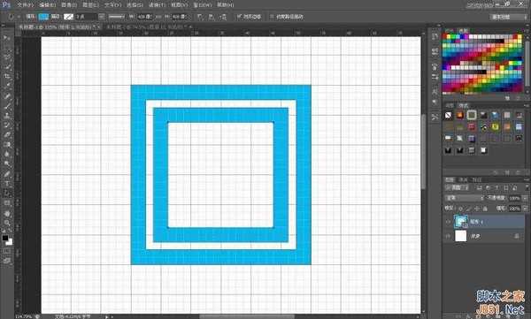531x319 pixels.
Task: Toggle visibility of the white background layer
Action: coord(448,236)
